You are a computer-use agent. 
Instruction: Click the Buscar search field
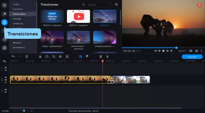coord(97,5)
